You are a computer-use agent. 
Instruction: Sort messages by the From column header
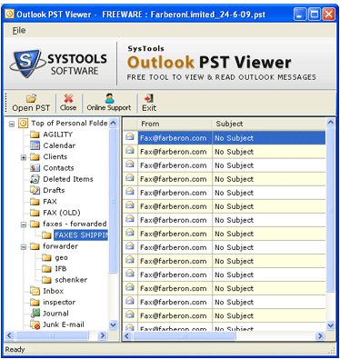point(175,124)
